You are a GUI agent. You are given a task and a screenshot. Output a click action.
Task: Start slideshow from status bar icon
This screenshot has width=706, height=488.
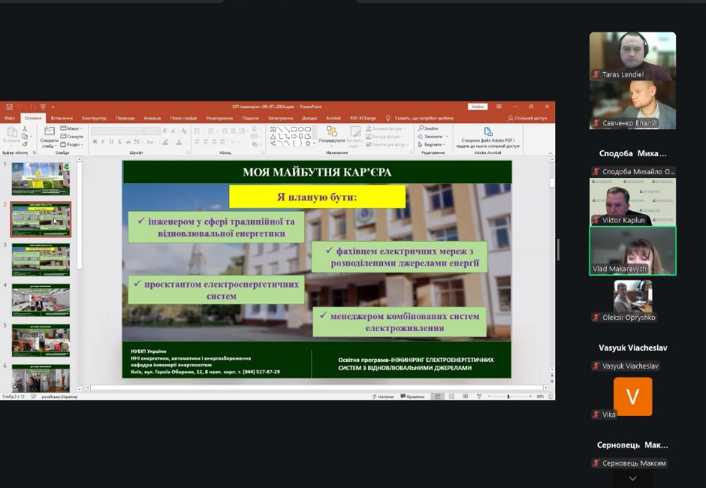tap(479, 397)
